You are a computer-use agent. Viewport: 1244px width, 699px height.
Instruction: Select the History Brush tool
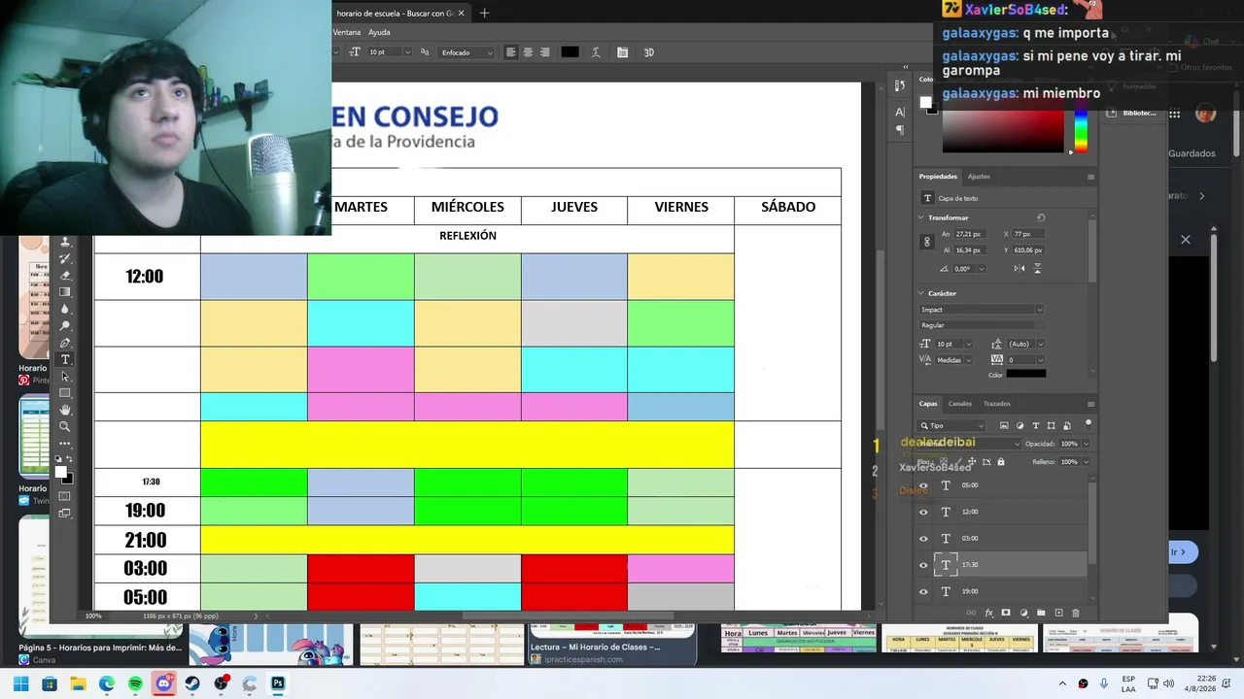(66, 259)
